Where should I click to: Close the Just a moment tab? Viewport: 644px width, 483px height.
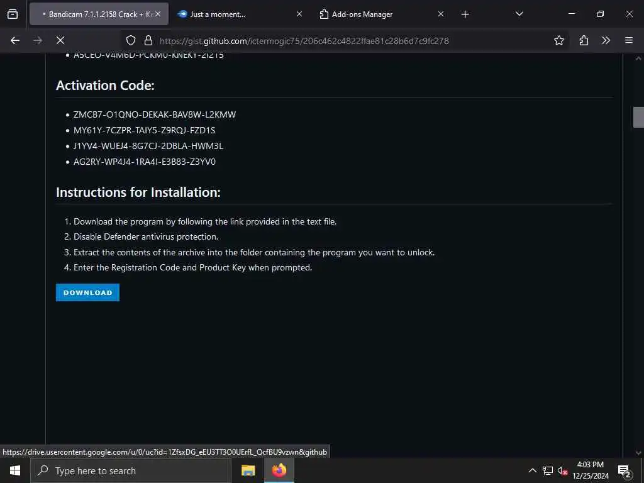(x=299, y=14)
